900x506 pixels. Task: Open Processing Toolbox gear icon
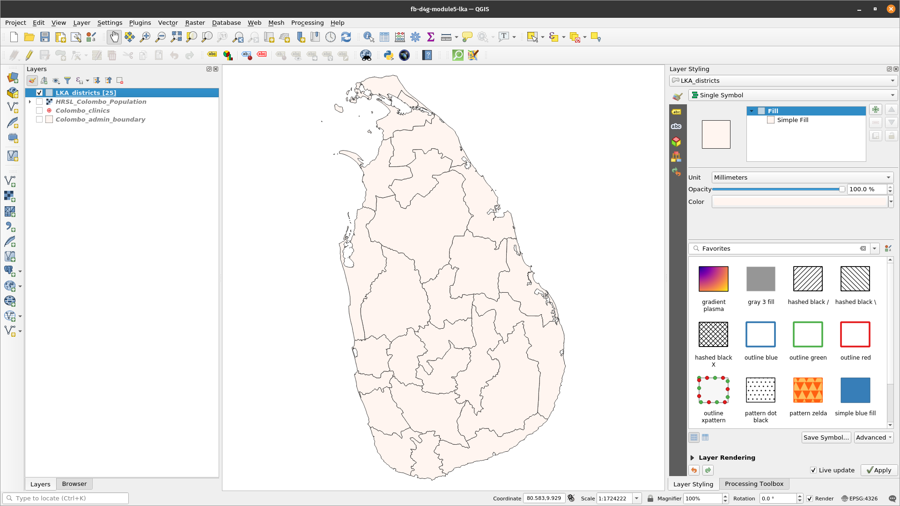tap(415, 37)
